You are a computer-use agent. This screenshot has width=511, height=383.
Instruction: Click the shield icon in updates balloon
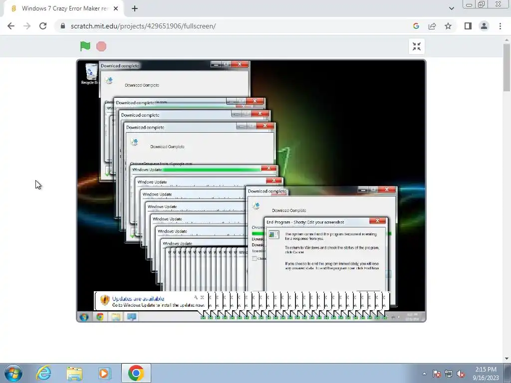105,300
